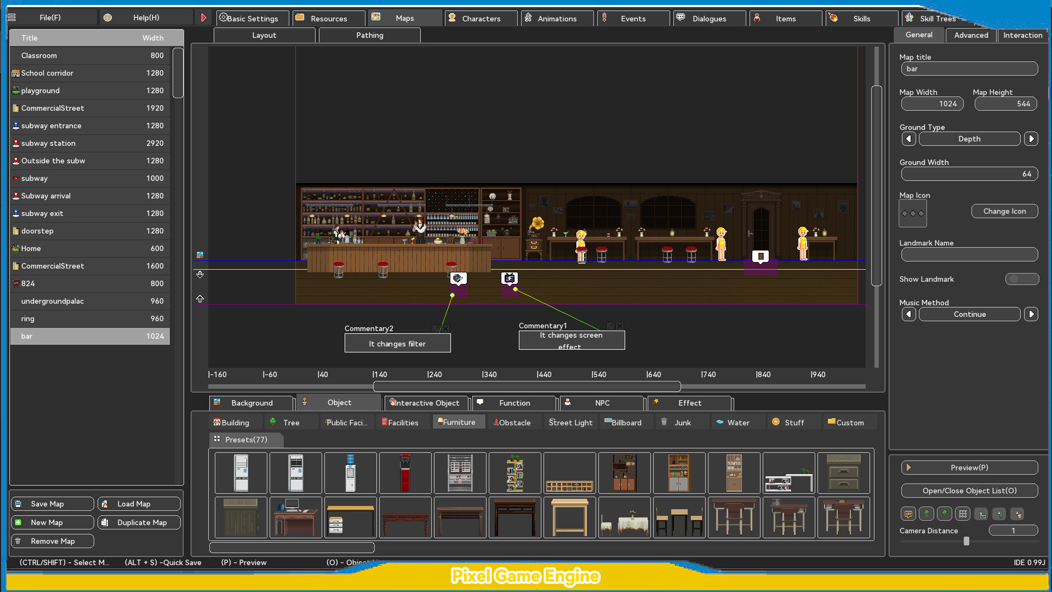Expand the Presets(77) section
This screenshot has width=1052, height=592.
pyautogui.click(x=246, y=440)
